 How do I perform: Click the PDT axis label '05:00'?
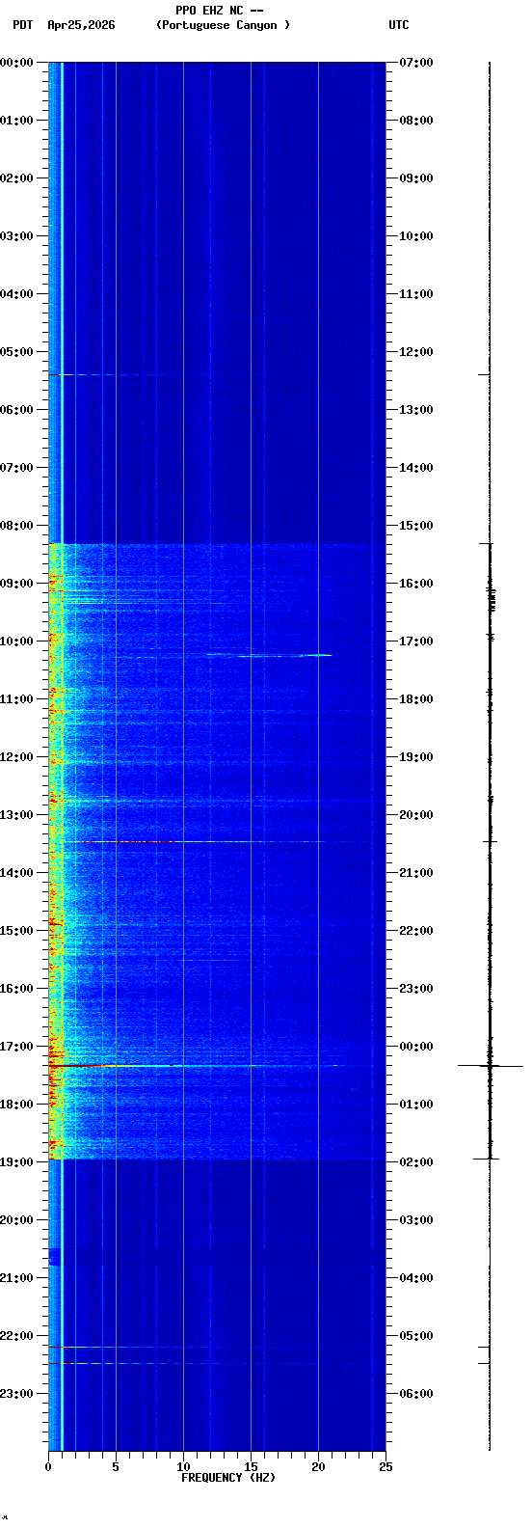tap(16, 352)
